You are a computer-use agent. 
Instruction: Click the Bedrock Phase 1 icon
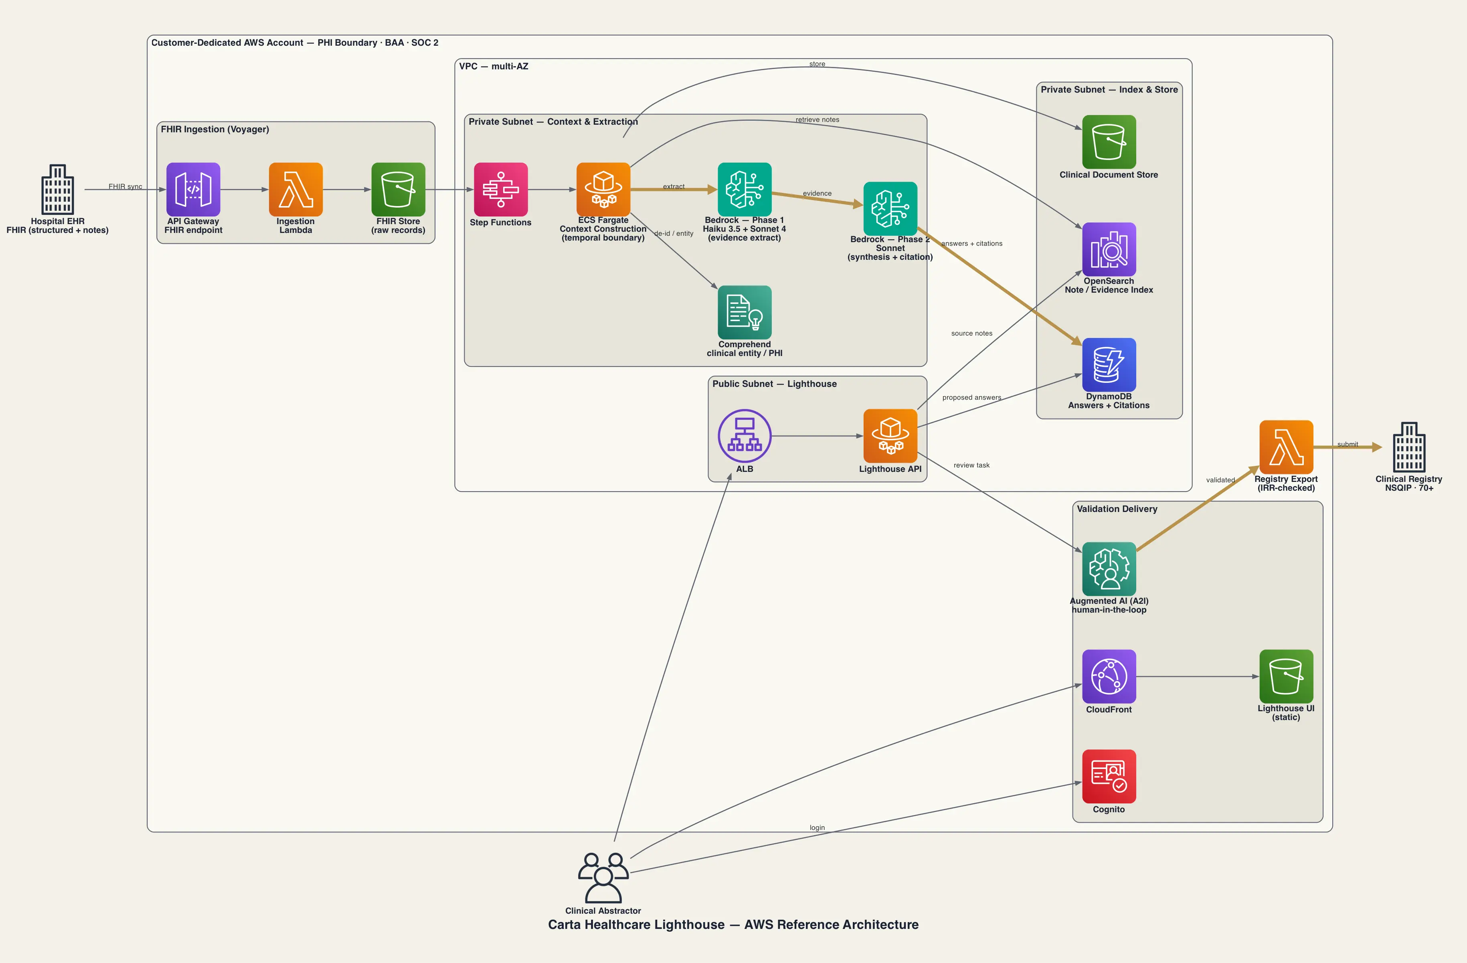point(745,189)
